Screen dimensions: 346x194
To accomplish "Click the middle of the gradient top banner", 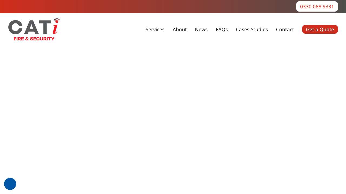I will coord(173,6).
